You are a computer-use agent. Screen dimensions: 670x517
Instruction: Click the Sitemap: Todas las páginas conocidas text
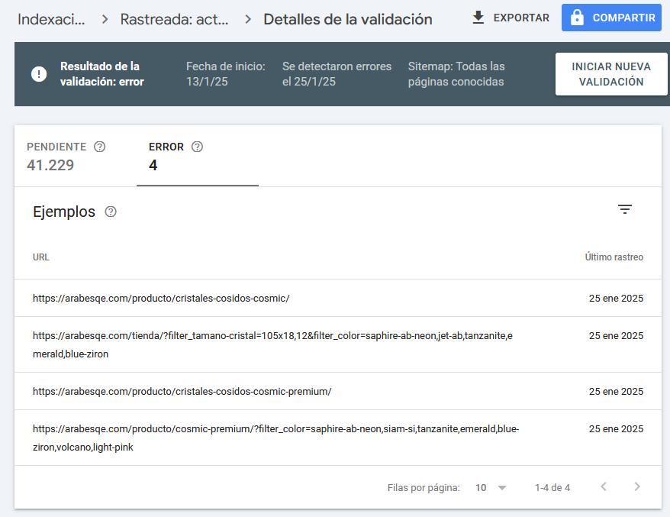[456, 74]
